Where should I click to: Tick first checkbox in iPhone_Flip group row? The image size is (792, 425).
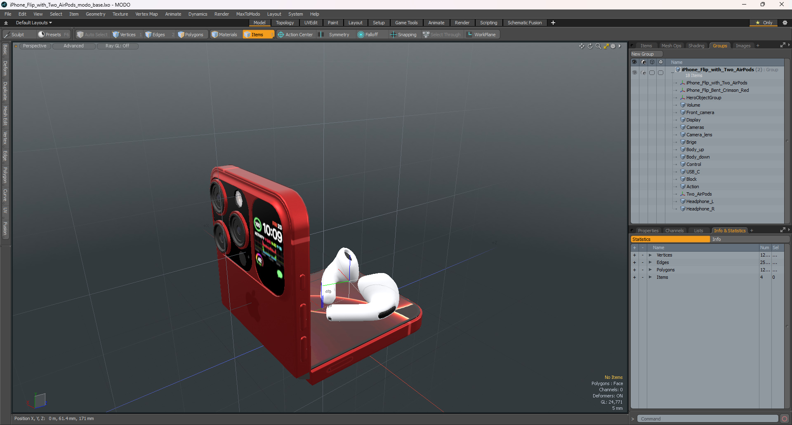[652, 72]
